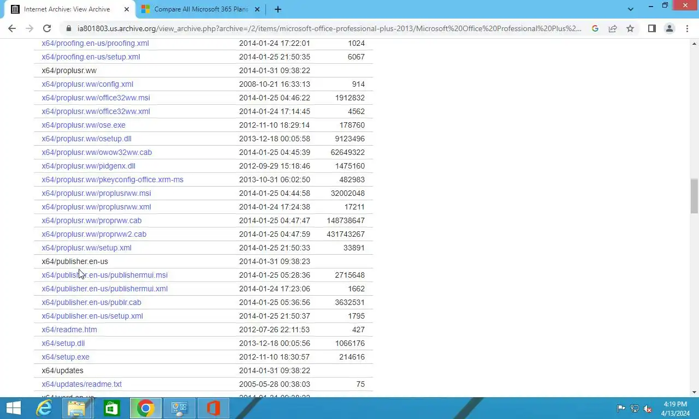The width and height of the screenshot is (699, 419).
Task: Open x64/proplusr.ww/office32ww.xml link
Action: [96, 111]
